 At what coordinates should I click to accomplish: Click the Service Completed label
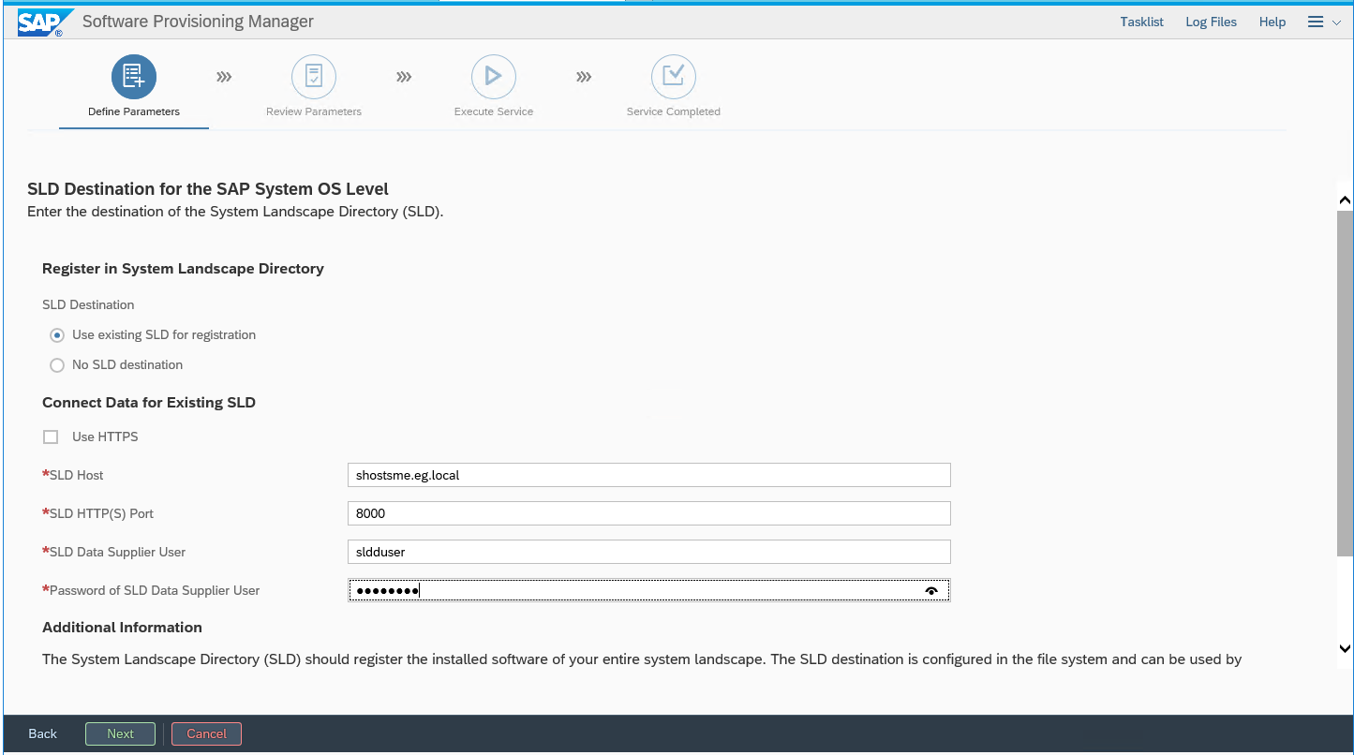pos(674,111)
